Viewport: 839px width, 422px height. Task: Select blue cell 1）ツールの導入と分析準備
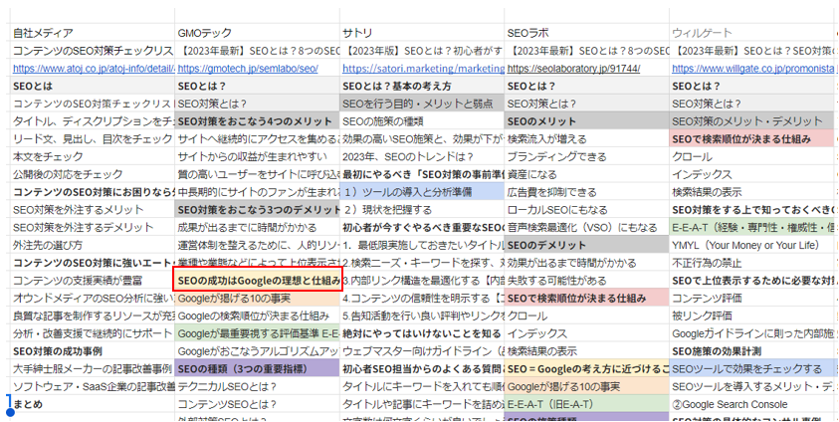422,192
